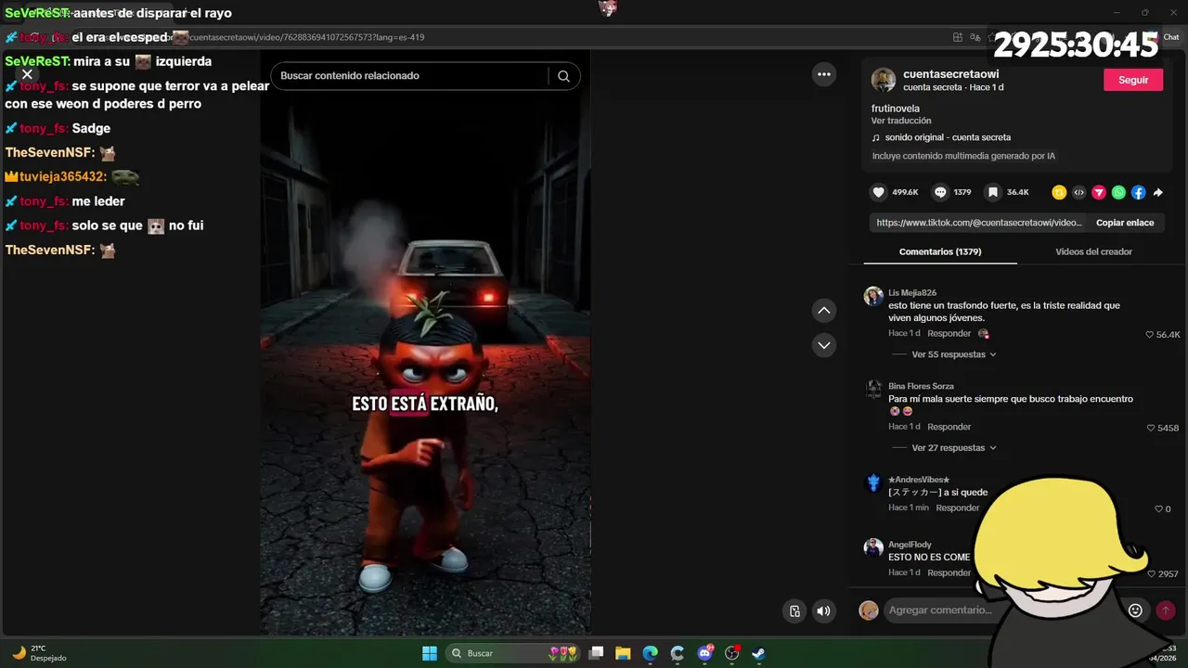This screenshot has width=1188, height=668.
Task: Click the floating player icon near volume
Action: coord(794,610)
